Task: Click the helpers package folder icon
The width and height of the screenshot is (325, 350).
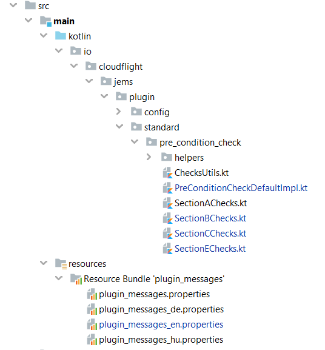Action: pos(167,157)
